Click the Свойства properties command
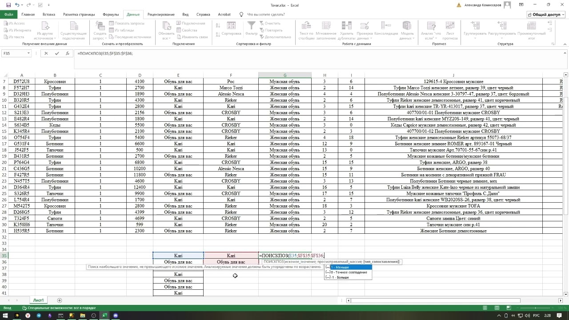 click(x=187, y=30)
